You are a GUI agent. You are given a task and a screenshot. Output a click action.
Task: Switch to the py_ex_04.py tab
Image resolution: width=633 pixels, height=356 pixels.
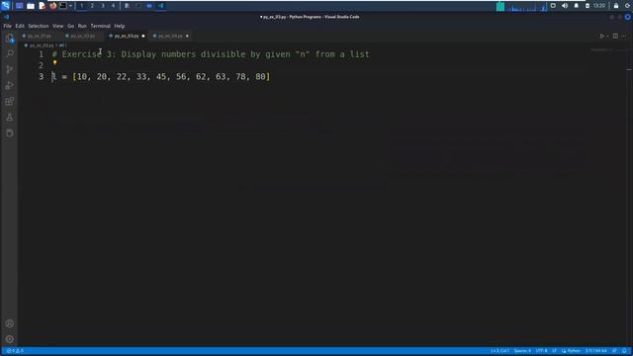(x=170, y=36)
